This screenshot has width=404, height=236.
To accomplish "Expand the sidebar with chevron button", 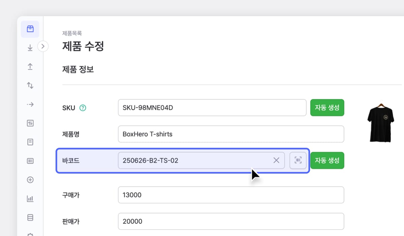I will click(x=43, y=46).
